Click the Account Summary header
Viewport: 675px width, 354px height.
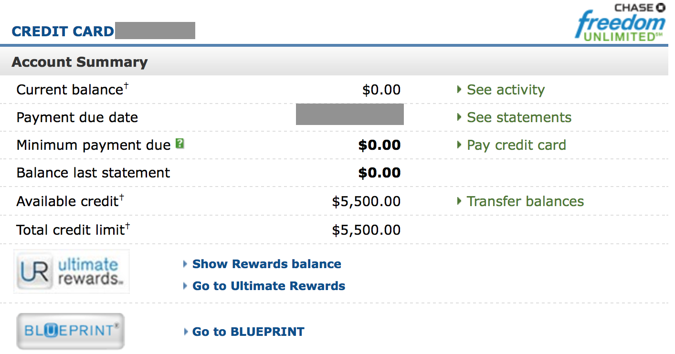coord(80,62)
